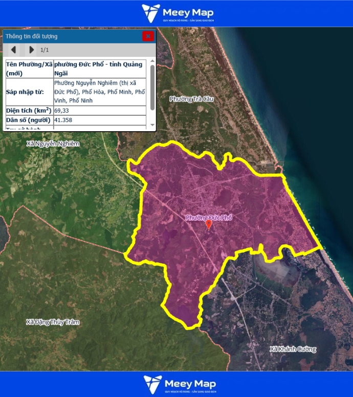Click the Diện tích (km²) row label
Screen dimensions: 353x397
pyautogui.click(x=28, y=110)
